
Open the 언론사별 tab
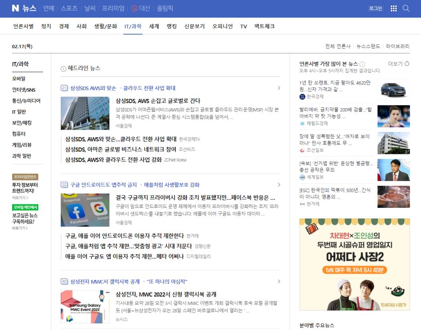[x=23, y=26]
